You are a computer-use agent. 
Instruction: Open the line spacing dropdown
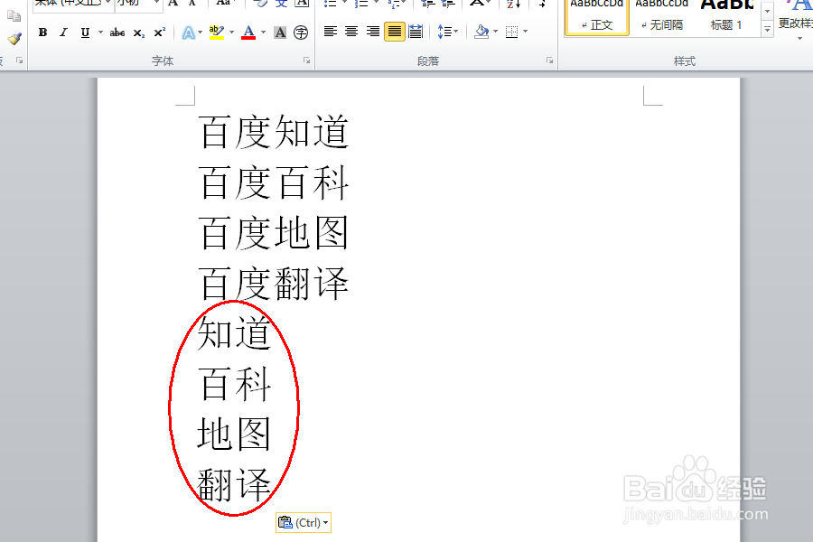click(453, 32)
